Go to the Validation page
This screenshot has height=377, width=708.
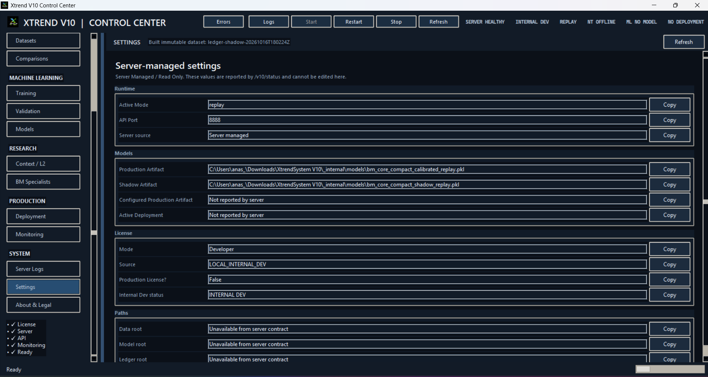(x=43, y=111)
